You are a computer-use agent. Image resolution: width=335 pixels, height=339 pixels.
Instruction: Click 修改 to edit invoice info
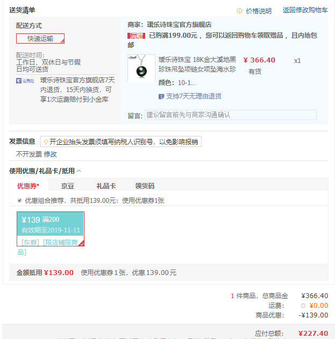[x=51, y=154]
